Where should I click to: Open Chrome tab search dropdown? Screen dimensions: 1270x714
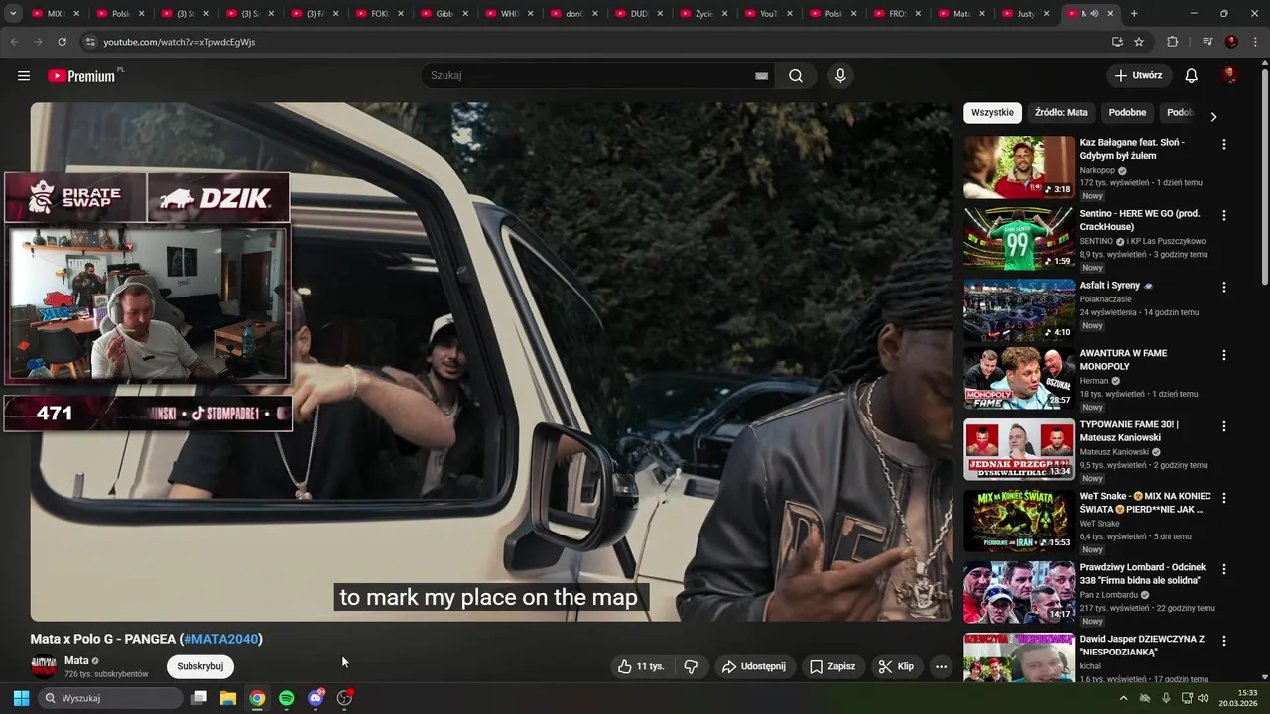click(13, 14)
